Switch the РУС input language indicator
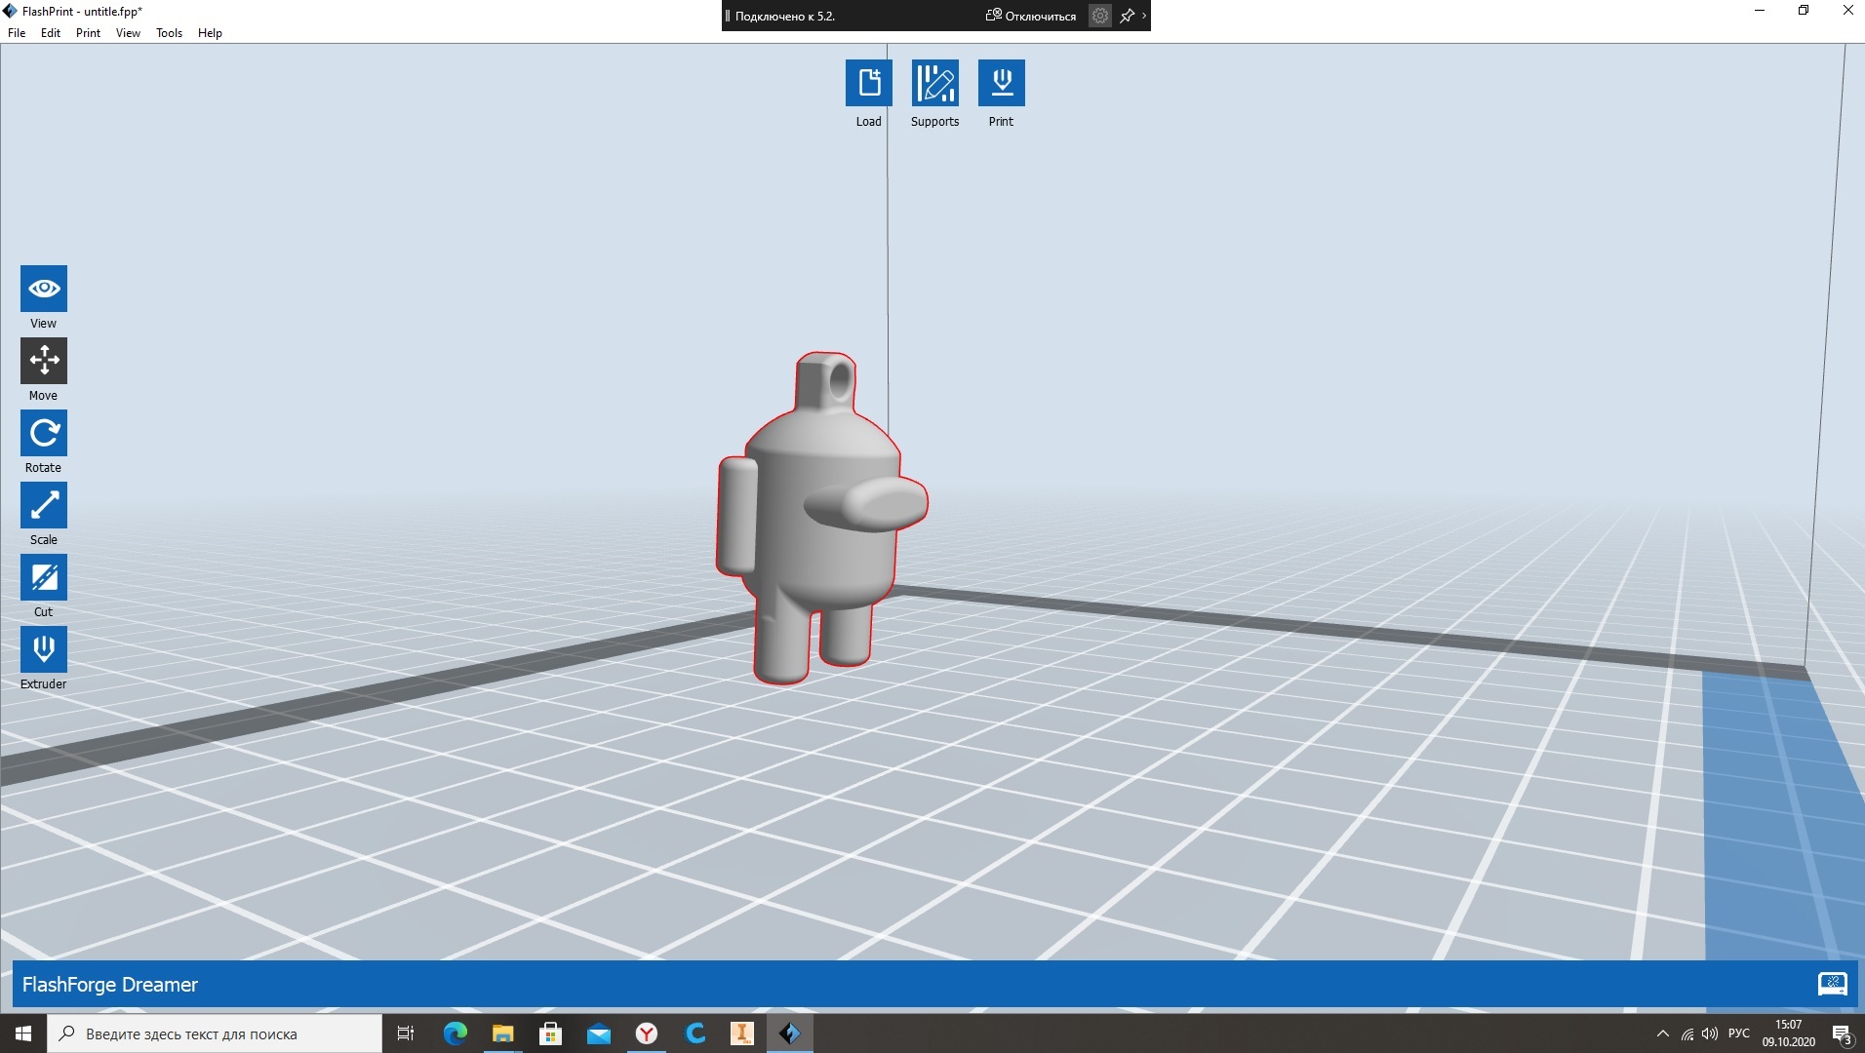The width and height of the screenshot is (1865, 1053). 1739,1033
